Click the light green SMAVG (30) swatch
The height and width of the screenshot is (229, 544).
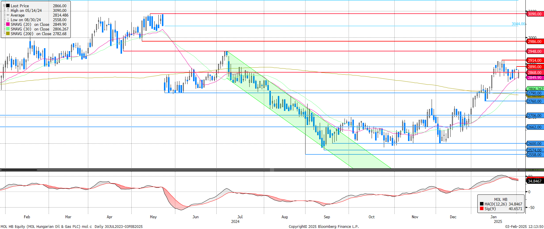pos(8,29)
